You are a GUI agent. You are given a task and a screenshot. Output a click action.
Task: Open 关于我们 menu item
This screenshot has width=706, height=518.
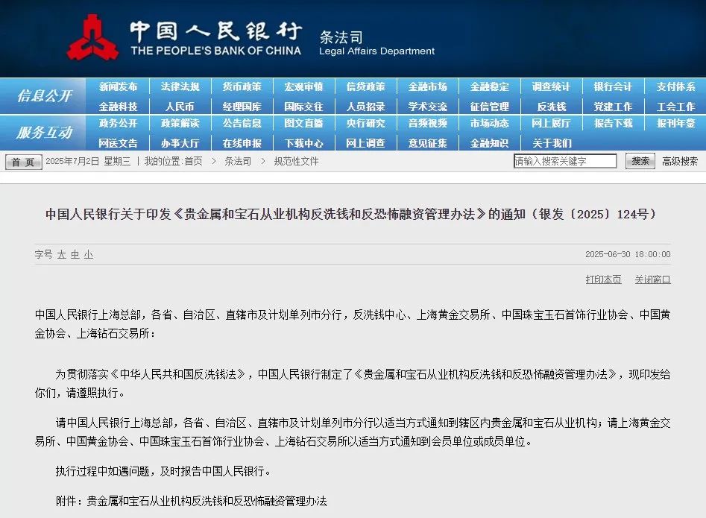[551, 143]
